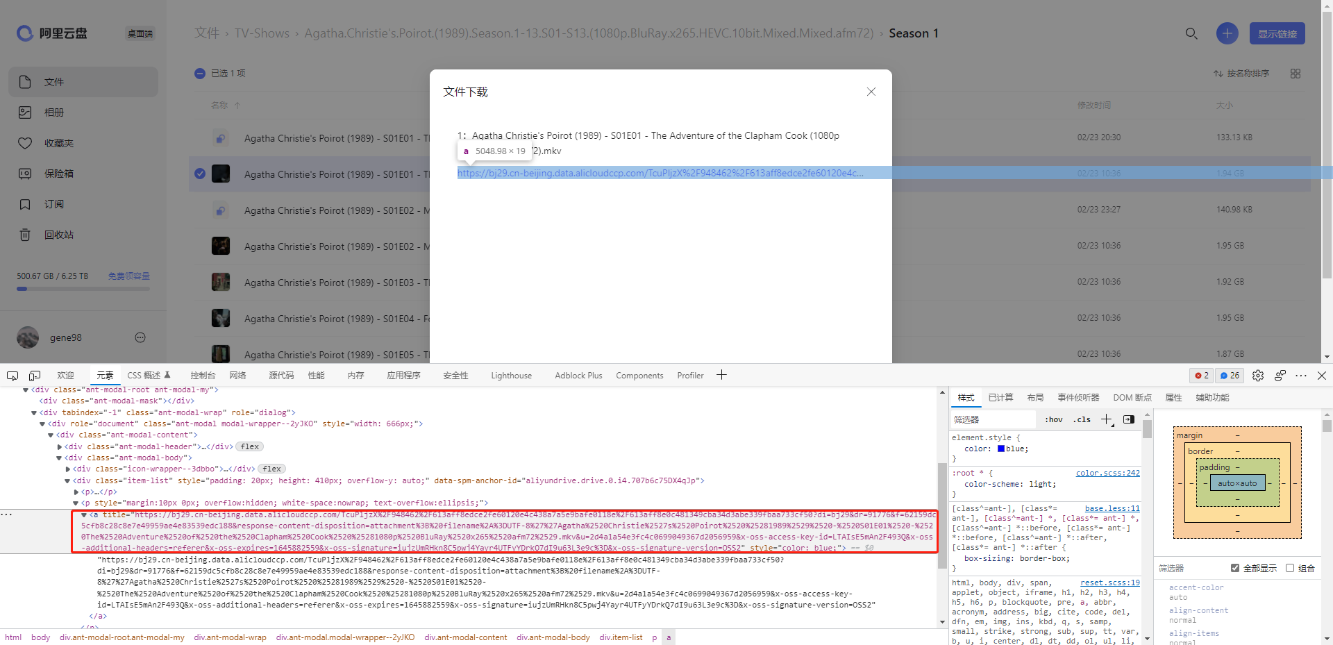This screenshot has width=1333, height=645.
Task: Show the 2 errors badge
Action: click(1202, 376)
